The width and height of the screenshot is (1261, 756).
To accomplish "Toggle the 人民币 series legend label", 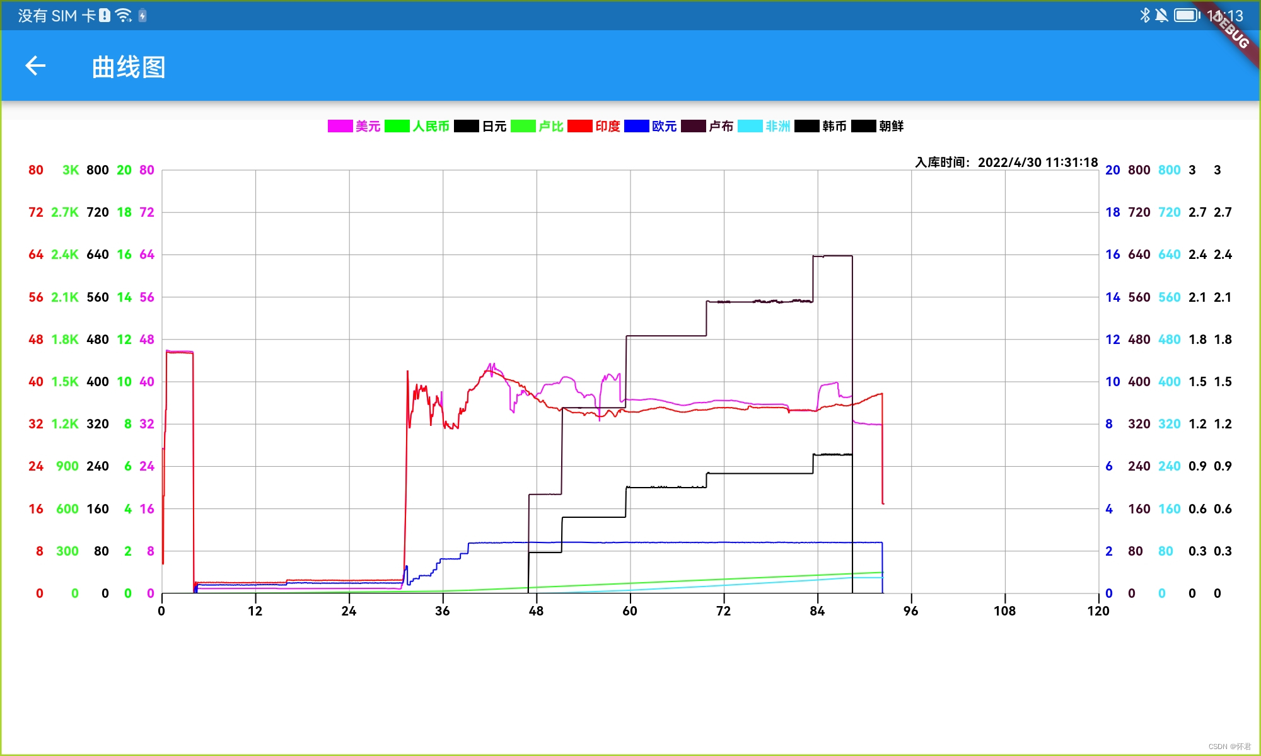I will [x=431, y=126].
